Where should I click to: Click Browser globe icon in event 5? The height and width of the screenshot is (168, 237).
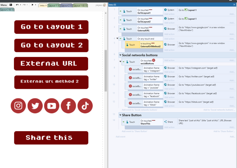(165, 45)
